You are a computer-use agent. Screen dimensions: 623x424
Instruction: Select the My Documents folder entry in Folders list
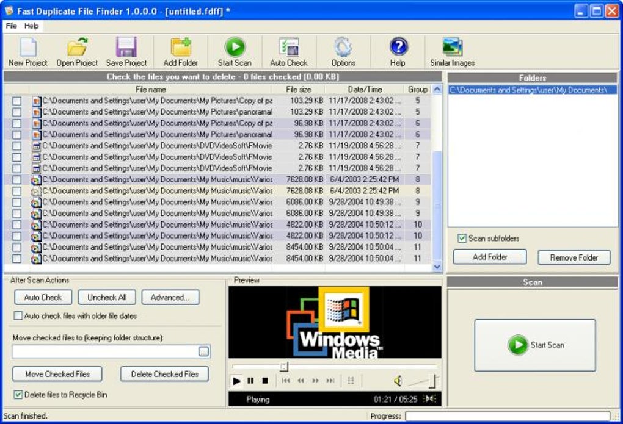(x=533, y=90)
